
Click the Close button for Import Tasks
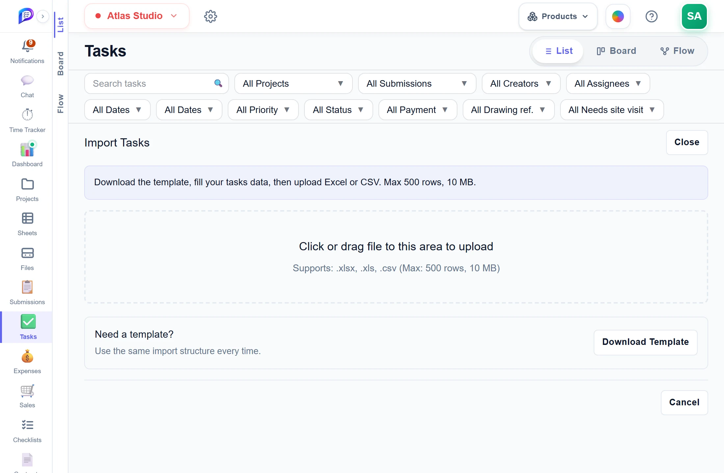coord(687,143)
